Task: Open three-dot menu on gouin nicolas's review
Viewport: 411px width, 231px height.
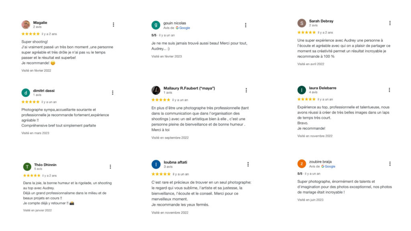Action: 246,25
